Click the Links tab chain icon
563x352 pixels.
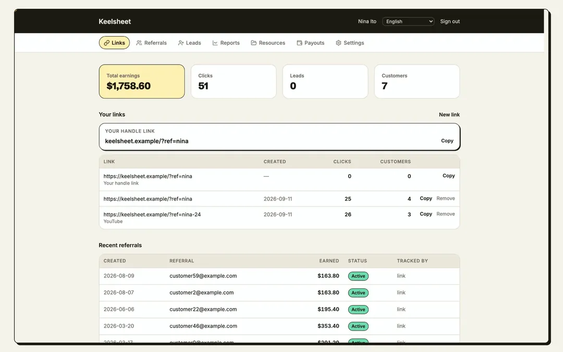pos(107,43)
